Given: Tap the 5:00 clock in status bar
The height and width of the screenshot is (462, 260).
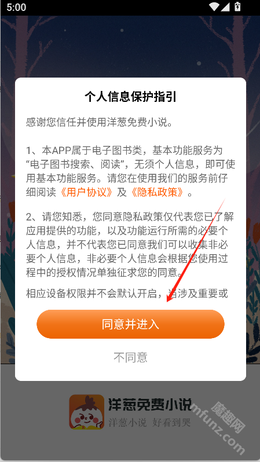Looking at the screenshot, I should tap(16, 7).
